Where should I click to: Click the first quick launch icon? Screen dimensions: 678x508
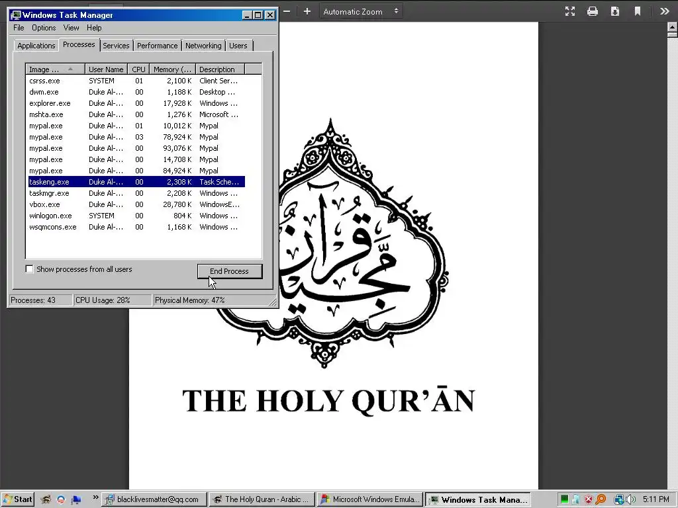[46, 499]
